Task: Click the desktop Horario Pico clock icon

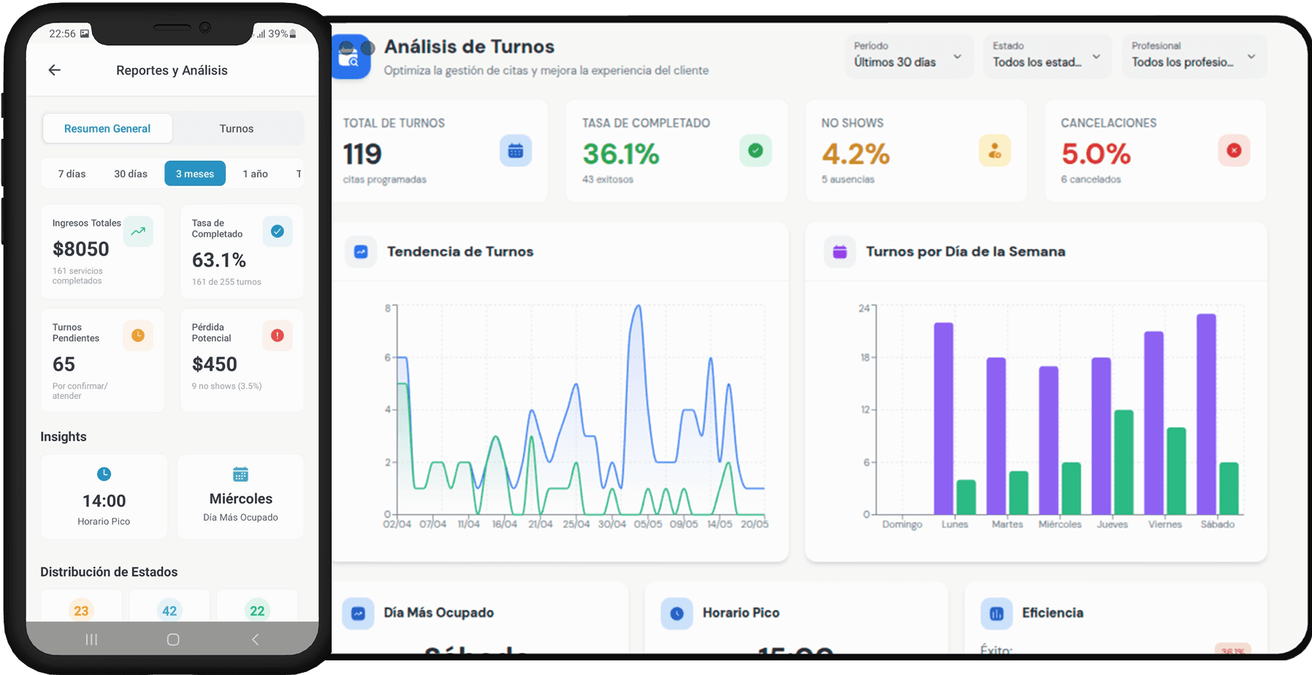Action: tap(676, 614)
